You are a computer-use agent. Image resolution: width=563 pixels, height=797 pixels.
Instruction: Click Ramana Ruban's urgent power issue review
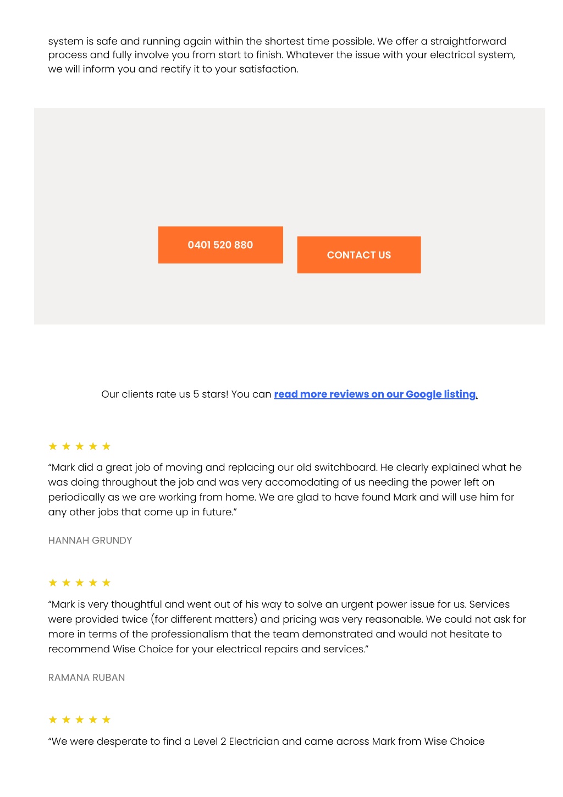287,626
